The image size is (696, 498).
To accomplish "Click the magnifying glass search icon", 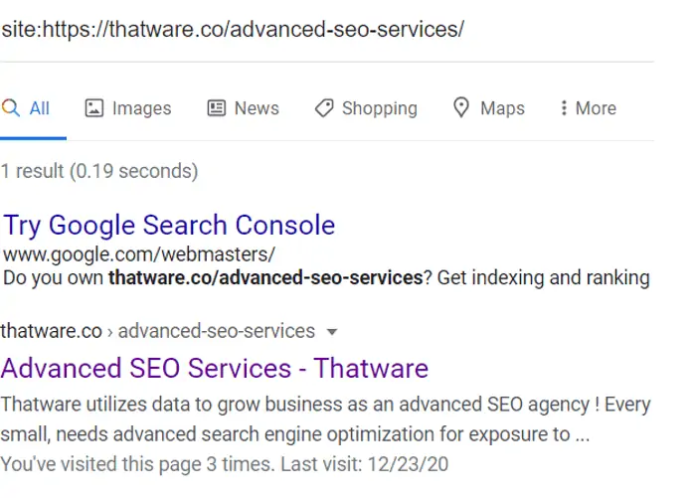I will point(11,108).
